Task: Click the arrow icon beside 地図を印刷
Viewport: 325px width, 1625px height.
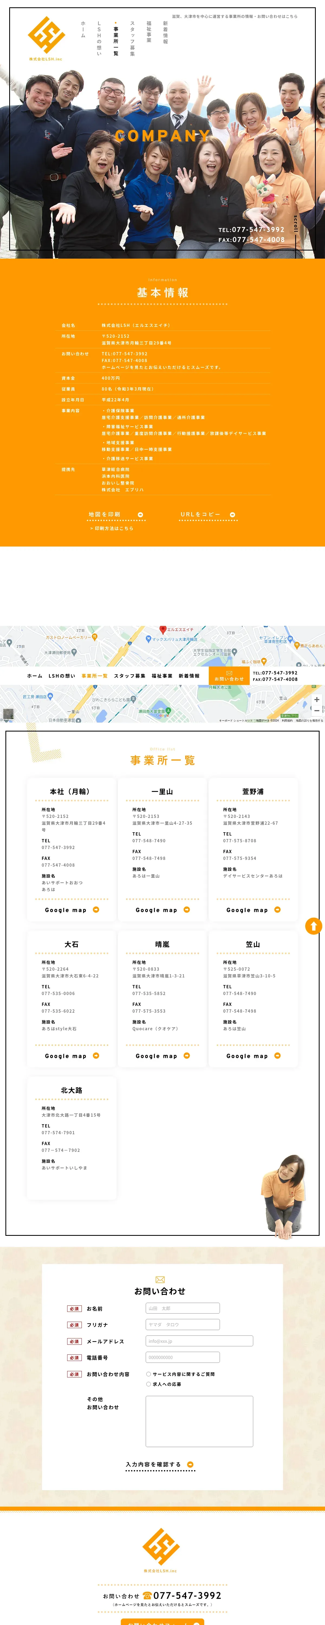Action: (x=140, y=515)
